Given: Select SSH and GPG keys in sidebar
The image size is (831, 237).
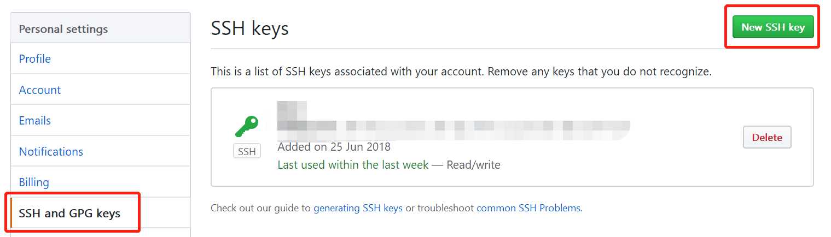Looking at the screenshot, I should (x=69, y=213).
